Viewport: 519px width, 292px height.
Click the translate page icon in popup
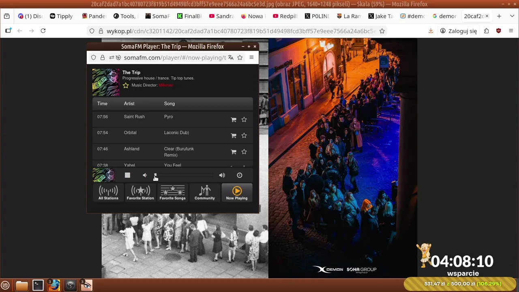(x=231, y=58)
